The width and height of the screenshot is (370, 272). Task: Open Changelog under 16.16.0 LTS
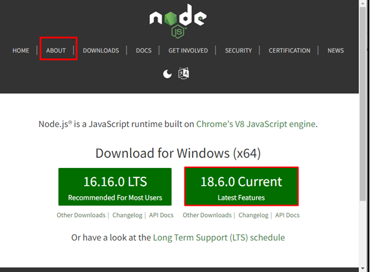click(x=128, y=215)
